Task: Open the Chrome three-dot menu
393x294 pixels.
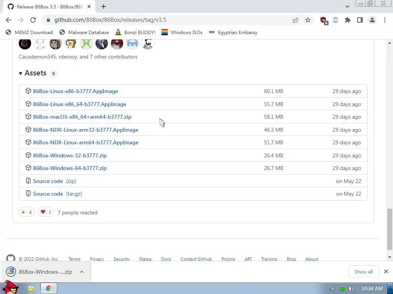Action: pos(385,20)
